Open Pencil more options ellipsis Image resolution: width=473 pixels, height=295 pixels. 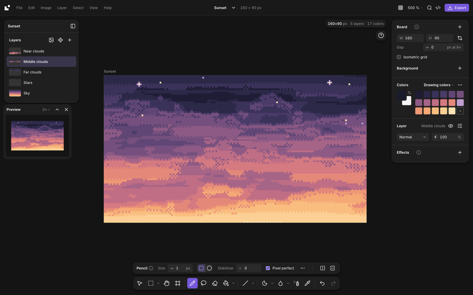[303, 268]
